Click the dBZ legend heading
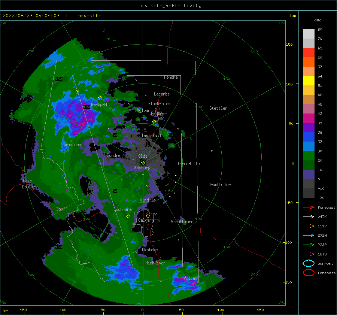337x315 pixels. (318, 20)
